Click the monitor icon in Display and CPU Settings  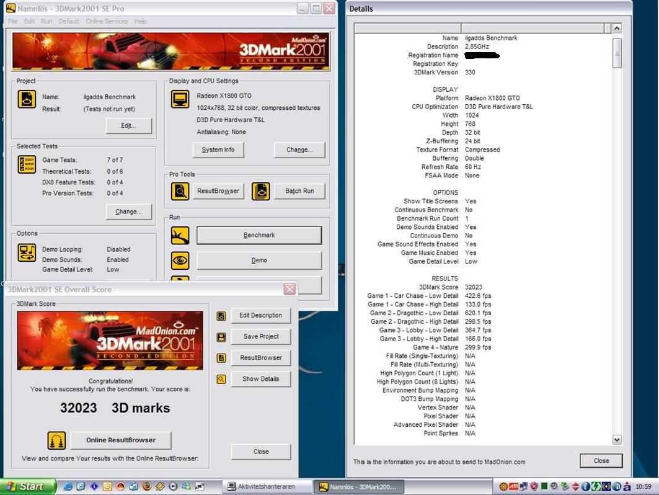pos(180,99)
